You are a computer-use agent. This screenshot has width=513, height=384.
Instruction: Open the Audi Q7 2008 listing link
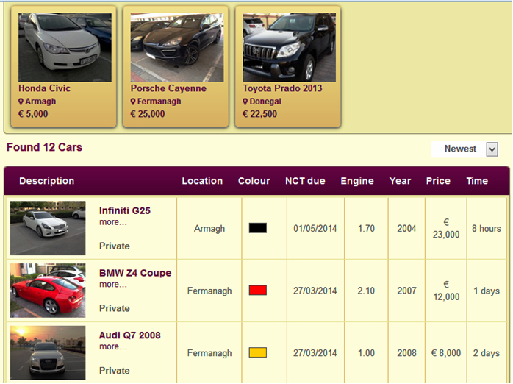pyautogui.click(x=129, y=335)
